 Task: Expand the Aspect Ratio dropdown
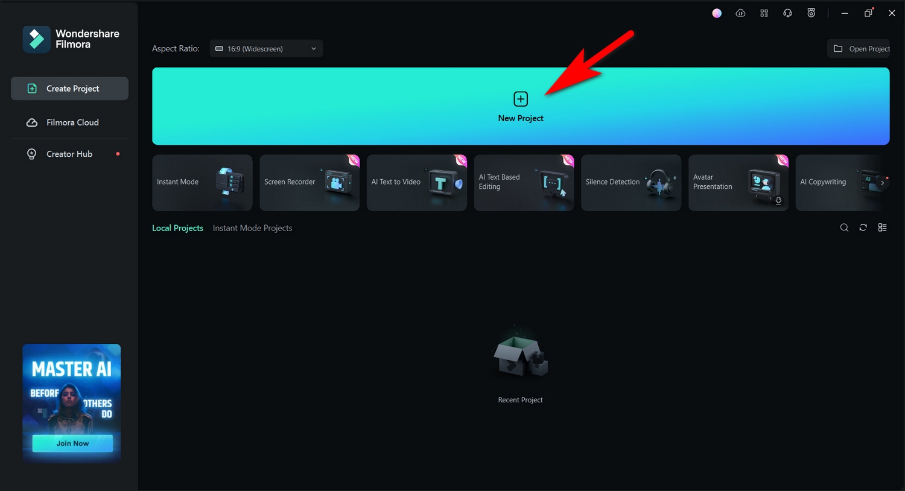click(x=266, y=49)
